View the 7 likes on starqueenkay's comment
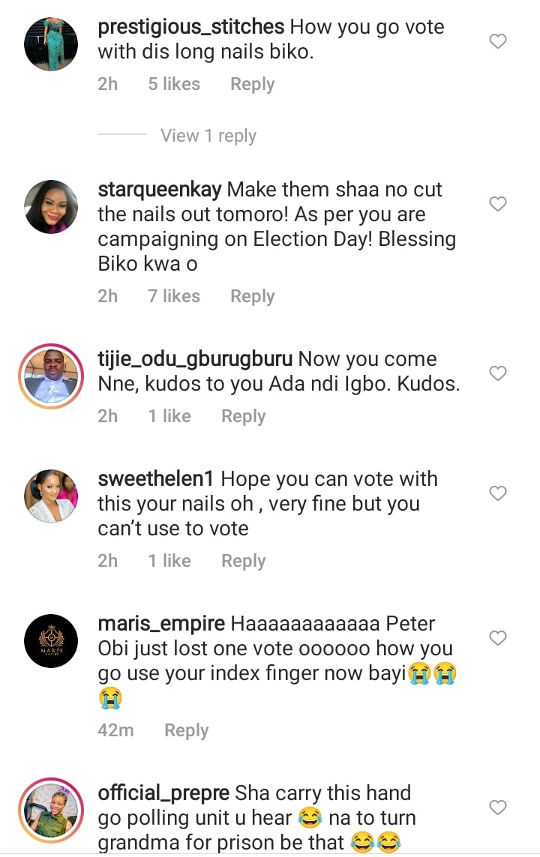 coord(174,296)
